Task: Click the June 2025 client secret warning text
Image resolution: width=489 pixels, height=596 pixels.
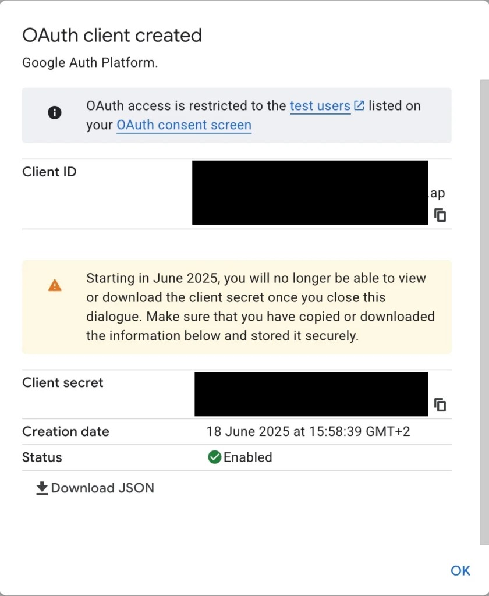Action: tap(260, 307)
